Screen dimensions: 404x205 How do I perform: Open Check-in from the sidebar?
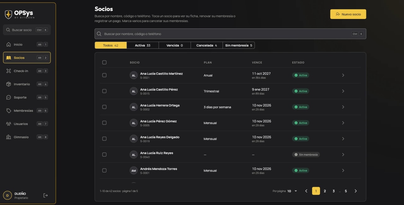[x=27, y=71]
